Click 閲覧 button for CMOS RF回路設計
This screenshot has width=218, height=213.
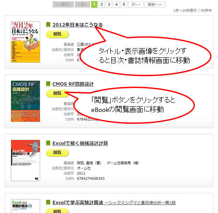tap(57, 93)
